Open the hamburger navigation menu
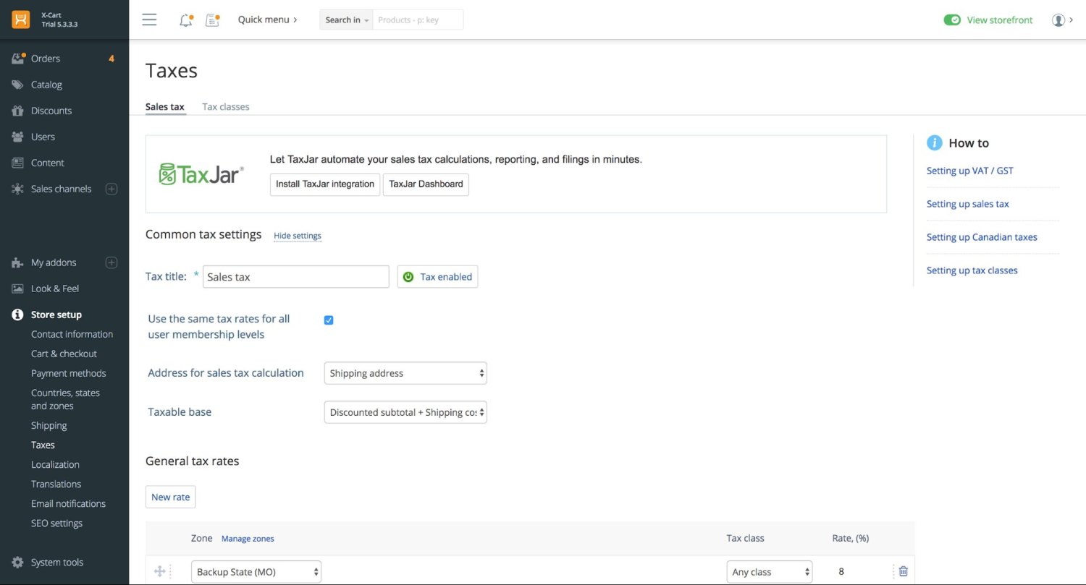The image size is (1086, 585). pos(149,20)
